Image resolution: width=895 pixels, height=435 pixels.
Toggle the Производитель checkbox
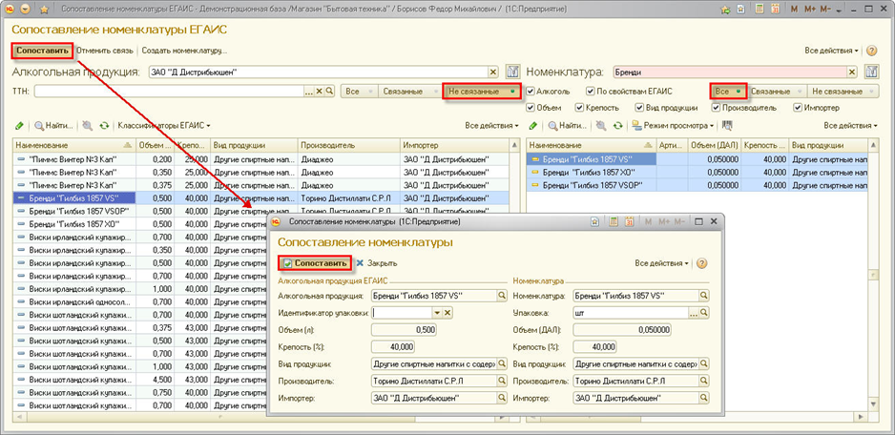(x=716, y=108)
